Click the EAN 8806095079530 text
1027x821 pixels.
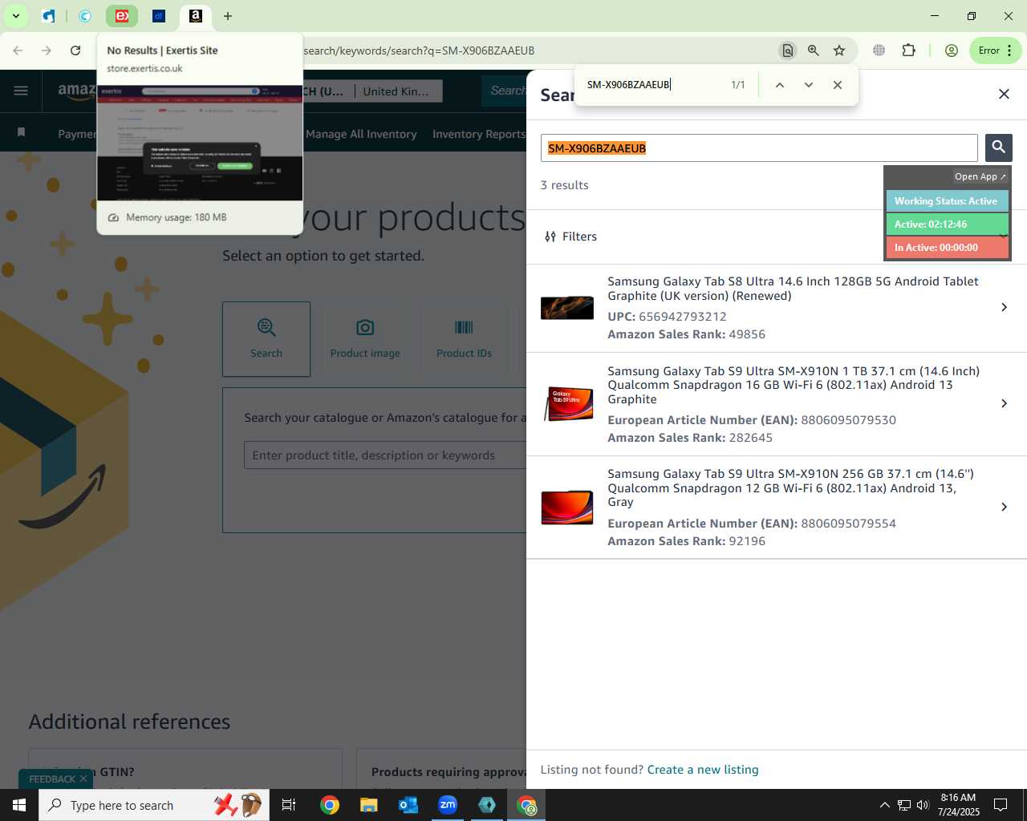(x=752, y=420)
